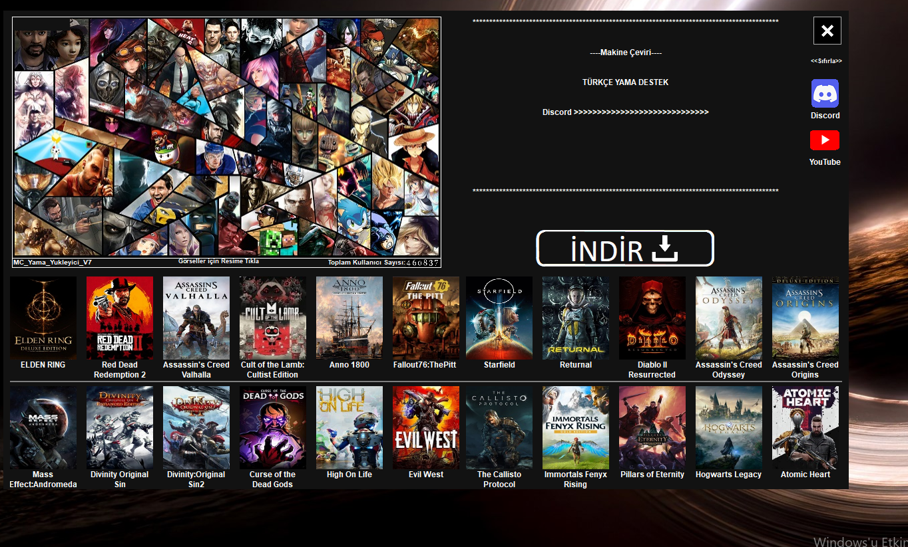
Task: Open the YouTube icon link
Action: point(825,140)
